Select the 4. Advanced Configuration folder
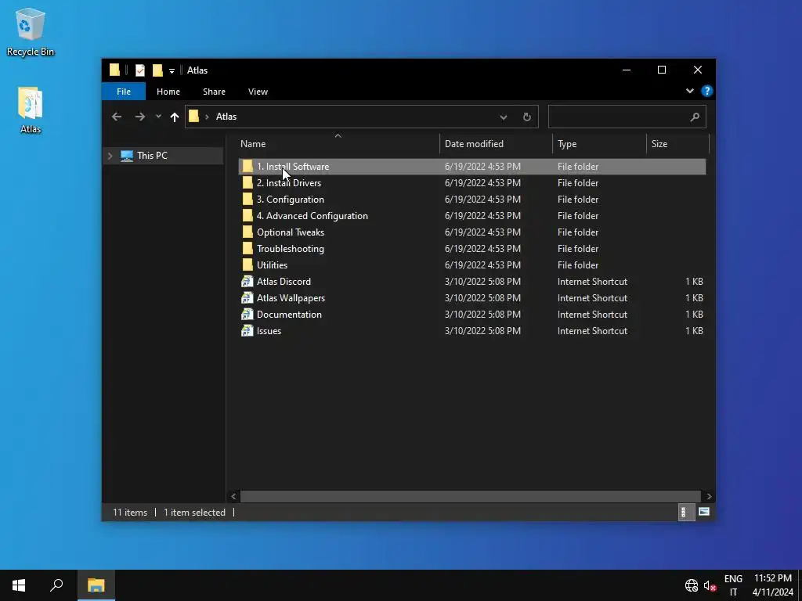 (471, 216)
